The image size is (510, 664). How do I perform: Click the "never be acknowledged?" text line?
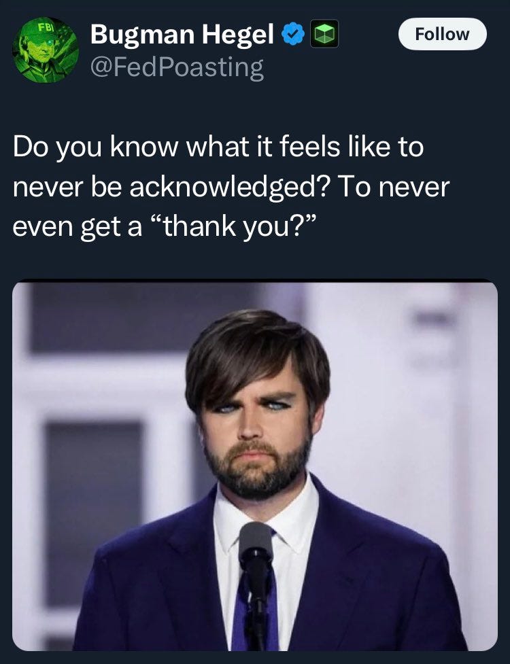click(x=171, y=187)
